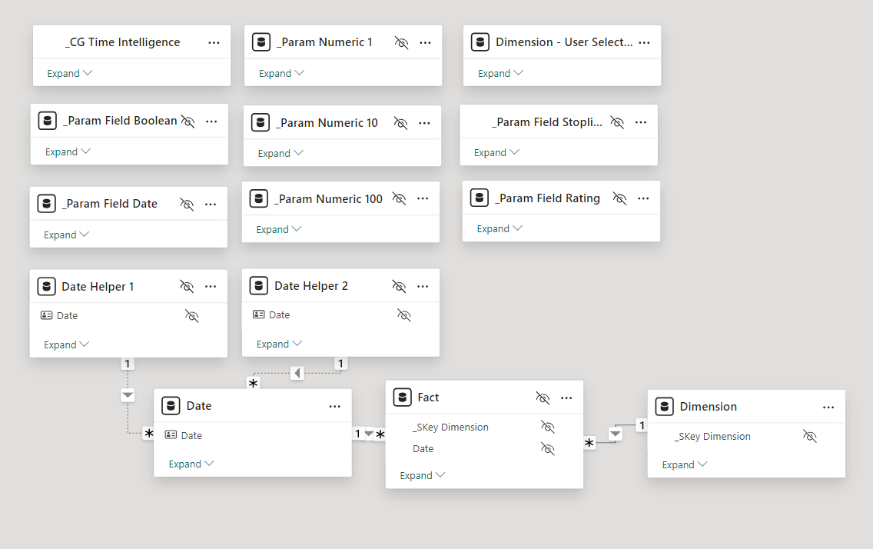Screen dimensions: 873x549
Task: Click the database icon of Date Helper 2
Action: 258,286
